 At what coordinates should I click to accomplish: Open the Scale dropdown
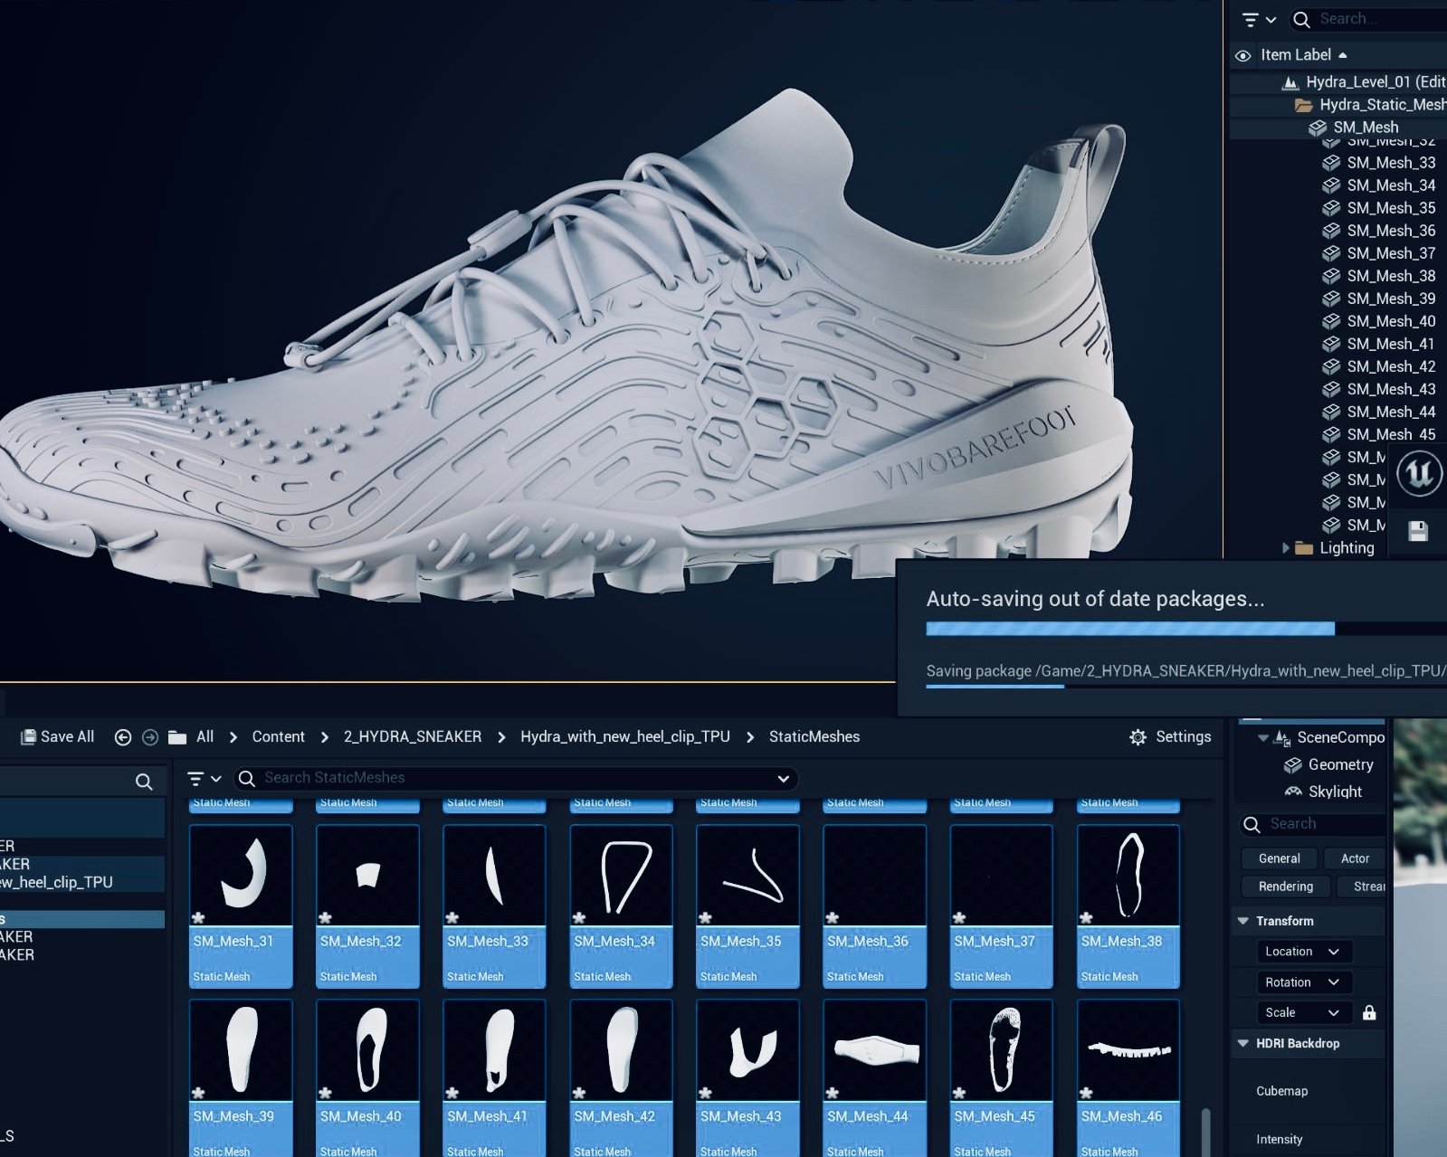(1304, 1012)
